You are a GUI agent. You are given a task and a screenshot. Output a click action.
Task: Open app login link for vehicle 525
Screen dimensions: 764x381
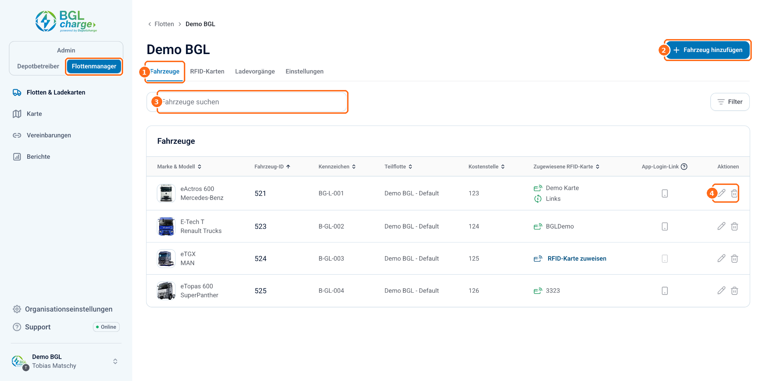(665, 291)
